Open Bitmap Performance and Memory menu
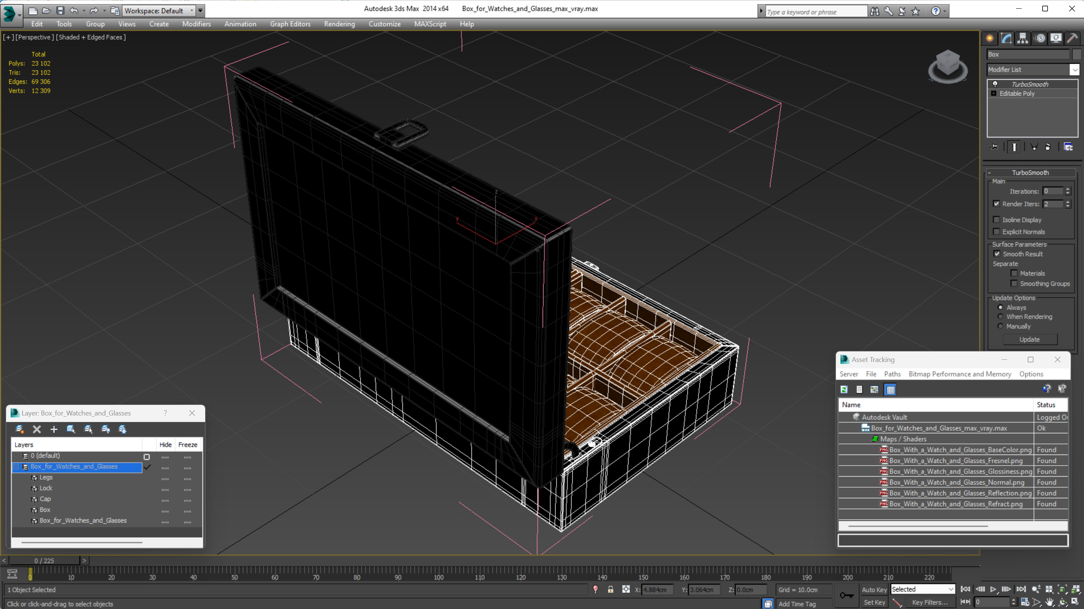The image size is (1084, 609). [959, 374]
